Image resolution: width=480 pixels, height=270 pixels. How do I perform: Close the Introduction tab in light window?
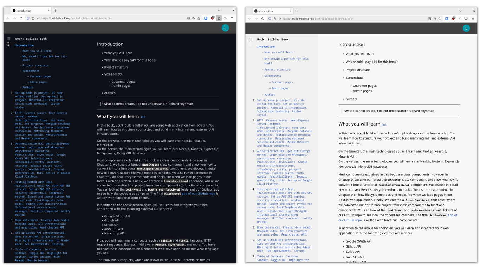[x=290, y=11]
